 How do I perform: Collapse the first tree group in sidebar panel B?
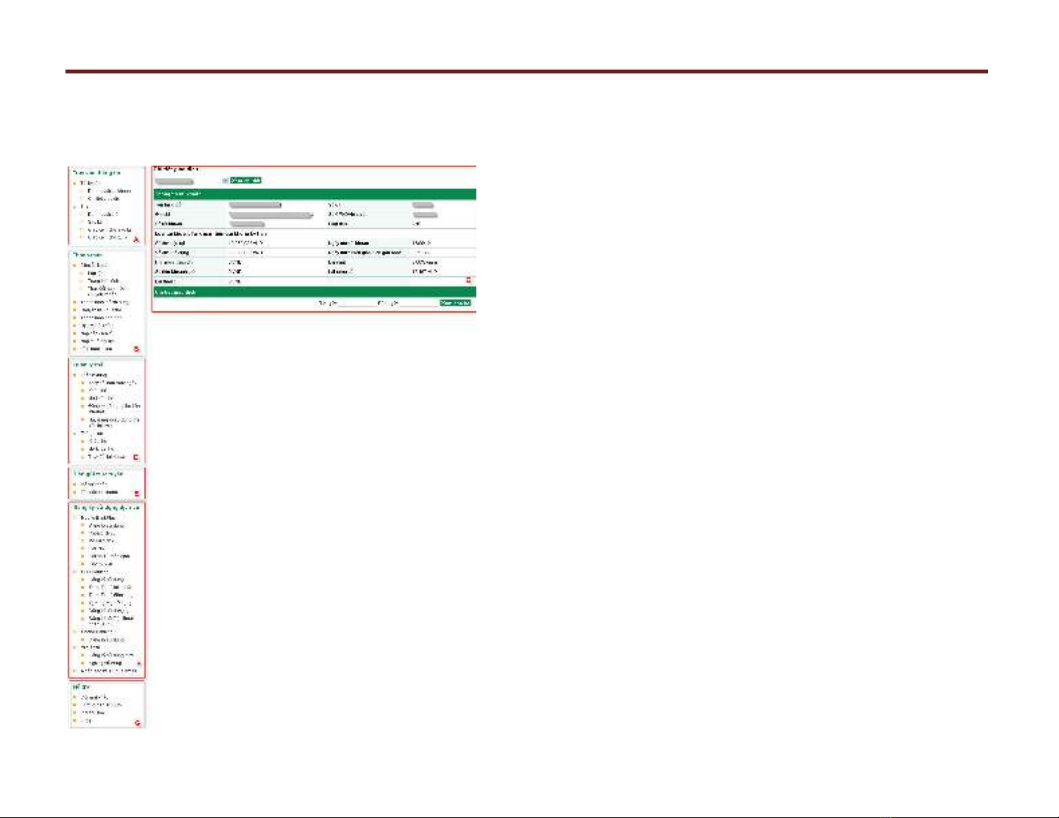point(75,265)
